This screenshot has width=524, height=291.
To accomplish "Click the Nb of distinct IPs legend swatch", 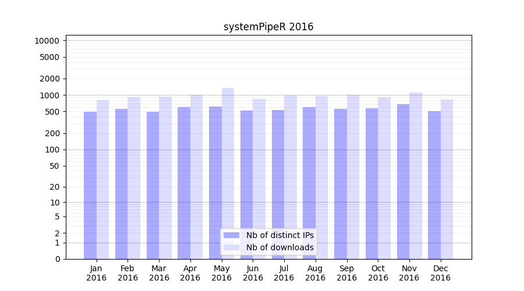I will pos(231,235).
